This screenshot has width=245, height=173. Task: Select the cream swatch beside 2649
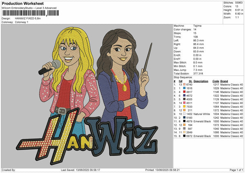184,132
